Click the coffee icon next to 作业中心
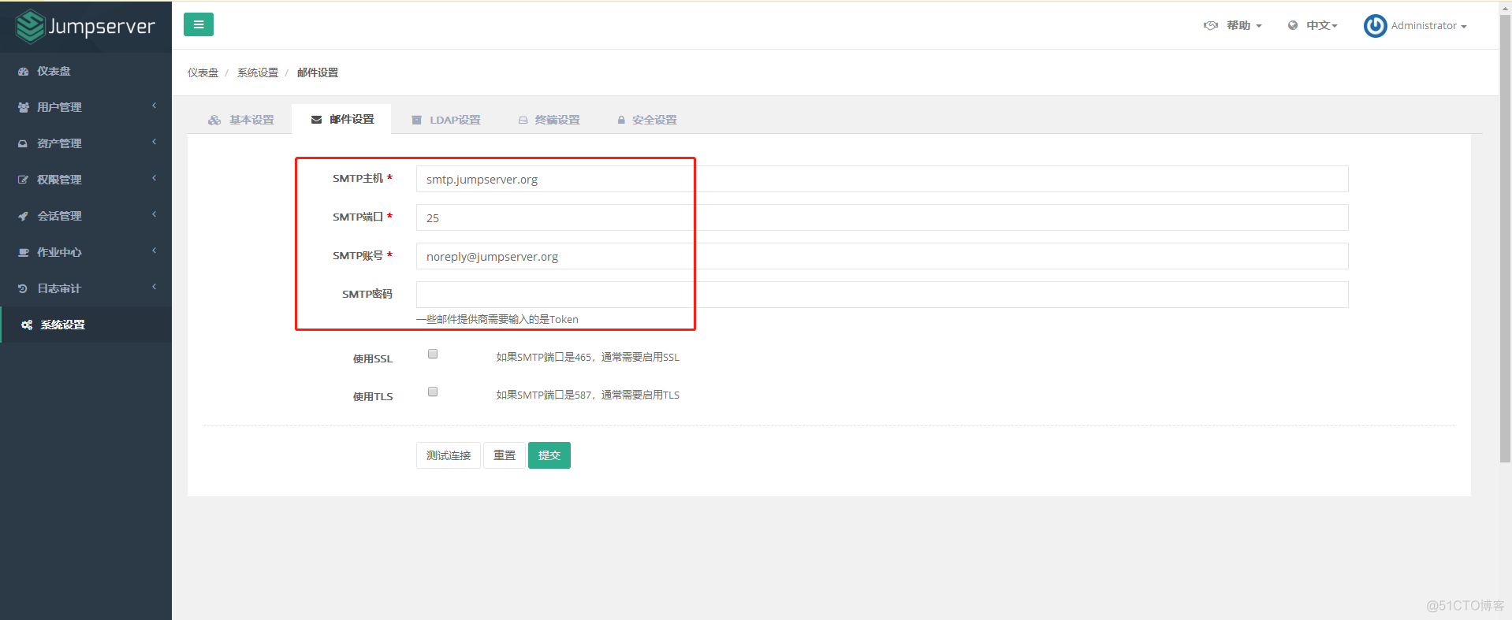 click(24, 253)
